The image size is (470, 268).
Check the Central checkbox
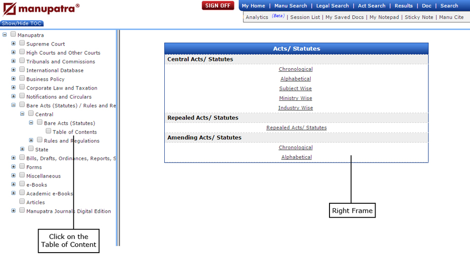click(x=31, y=114)
